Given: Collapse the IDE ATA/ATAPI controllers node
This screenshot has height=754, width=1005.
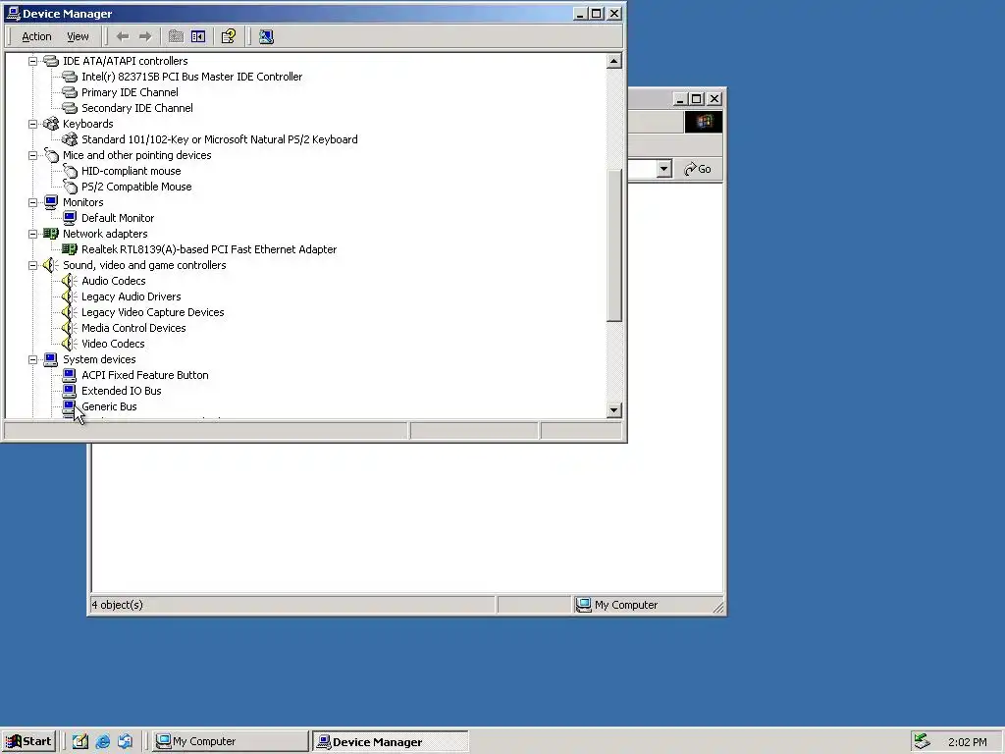Looking at the screenshot, I should coord(32,61).
